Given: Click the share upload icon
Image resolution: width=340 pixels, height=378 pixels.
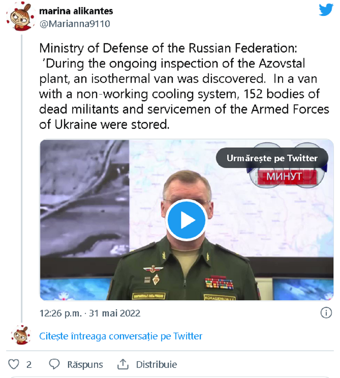Looking at the screenshot, I should tap(123, 364).
